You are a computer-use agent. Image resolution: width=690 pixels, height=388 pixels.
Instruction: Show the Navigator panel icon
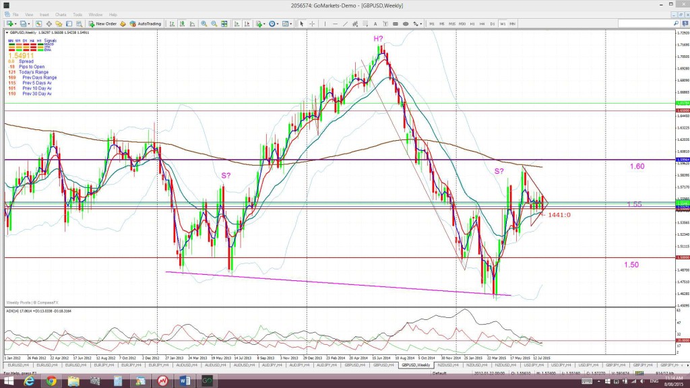pos(59,24)
